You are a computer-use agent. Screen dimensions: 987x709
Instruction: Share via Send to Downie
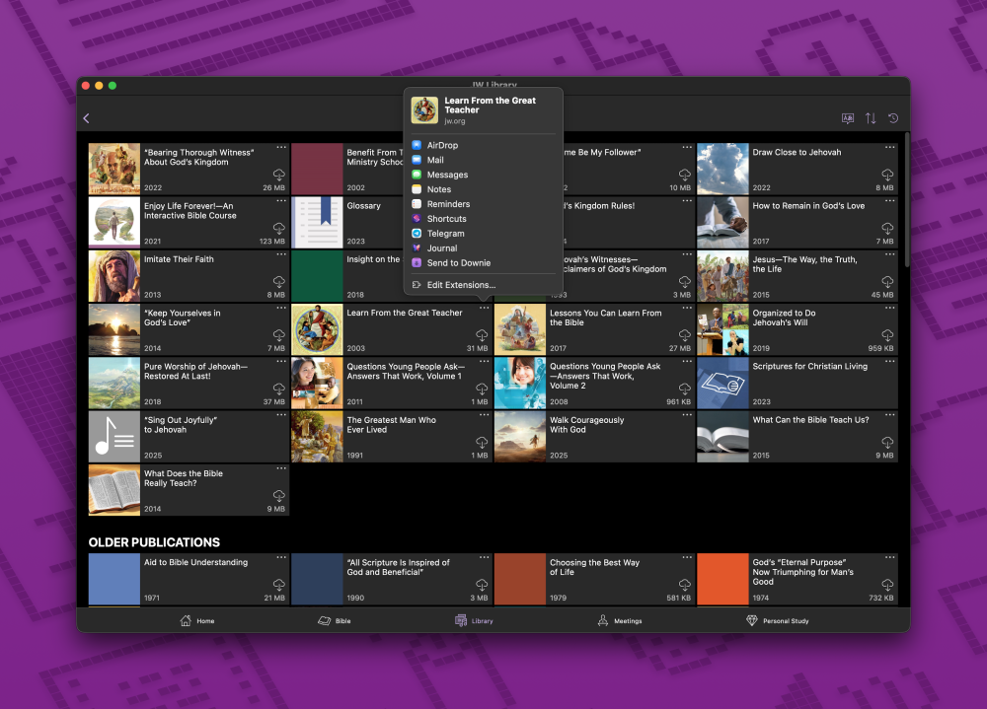tap(458, 263)
